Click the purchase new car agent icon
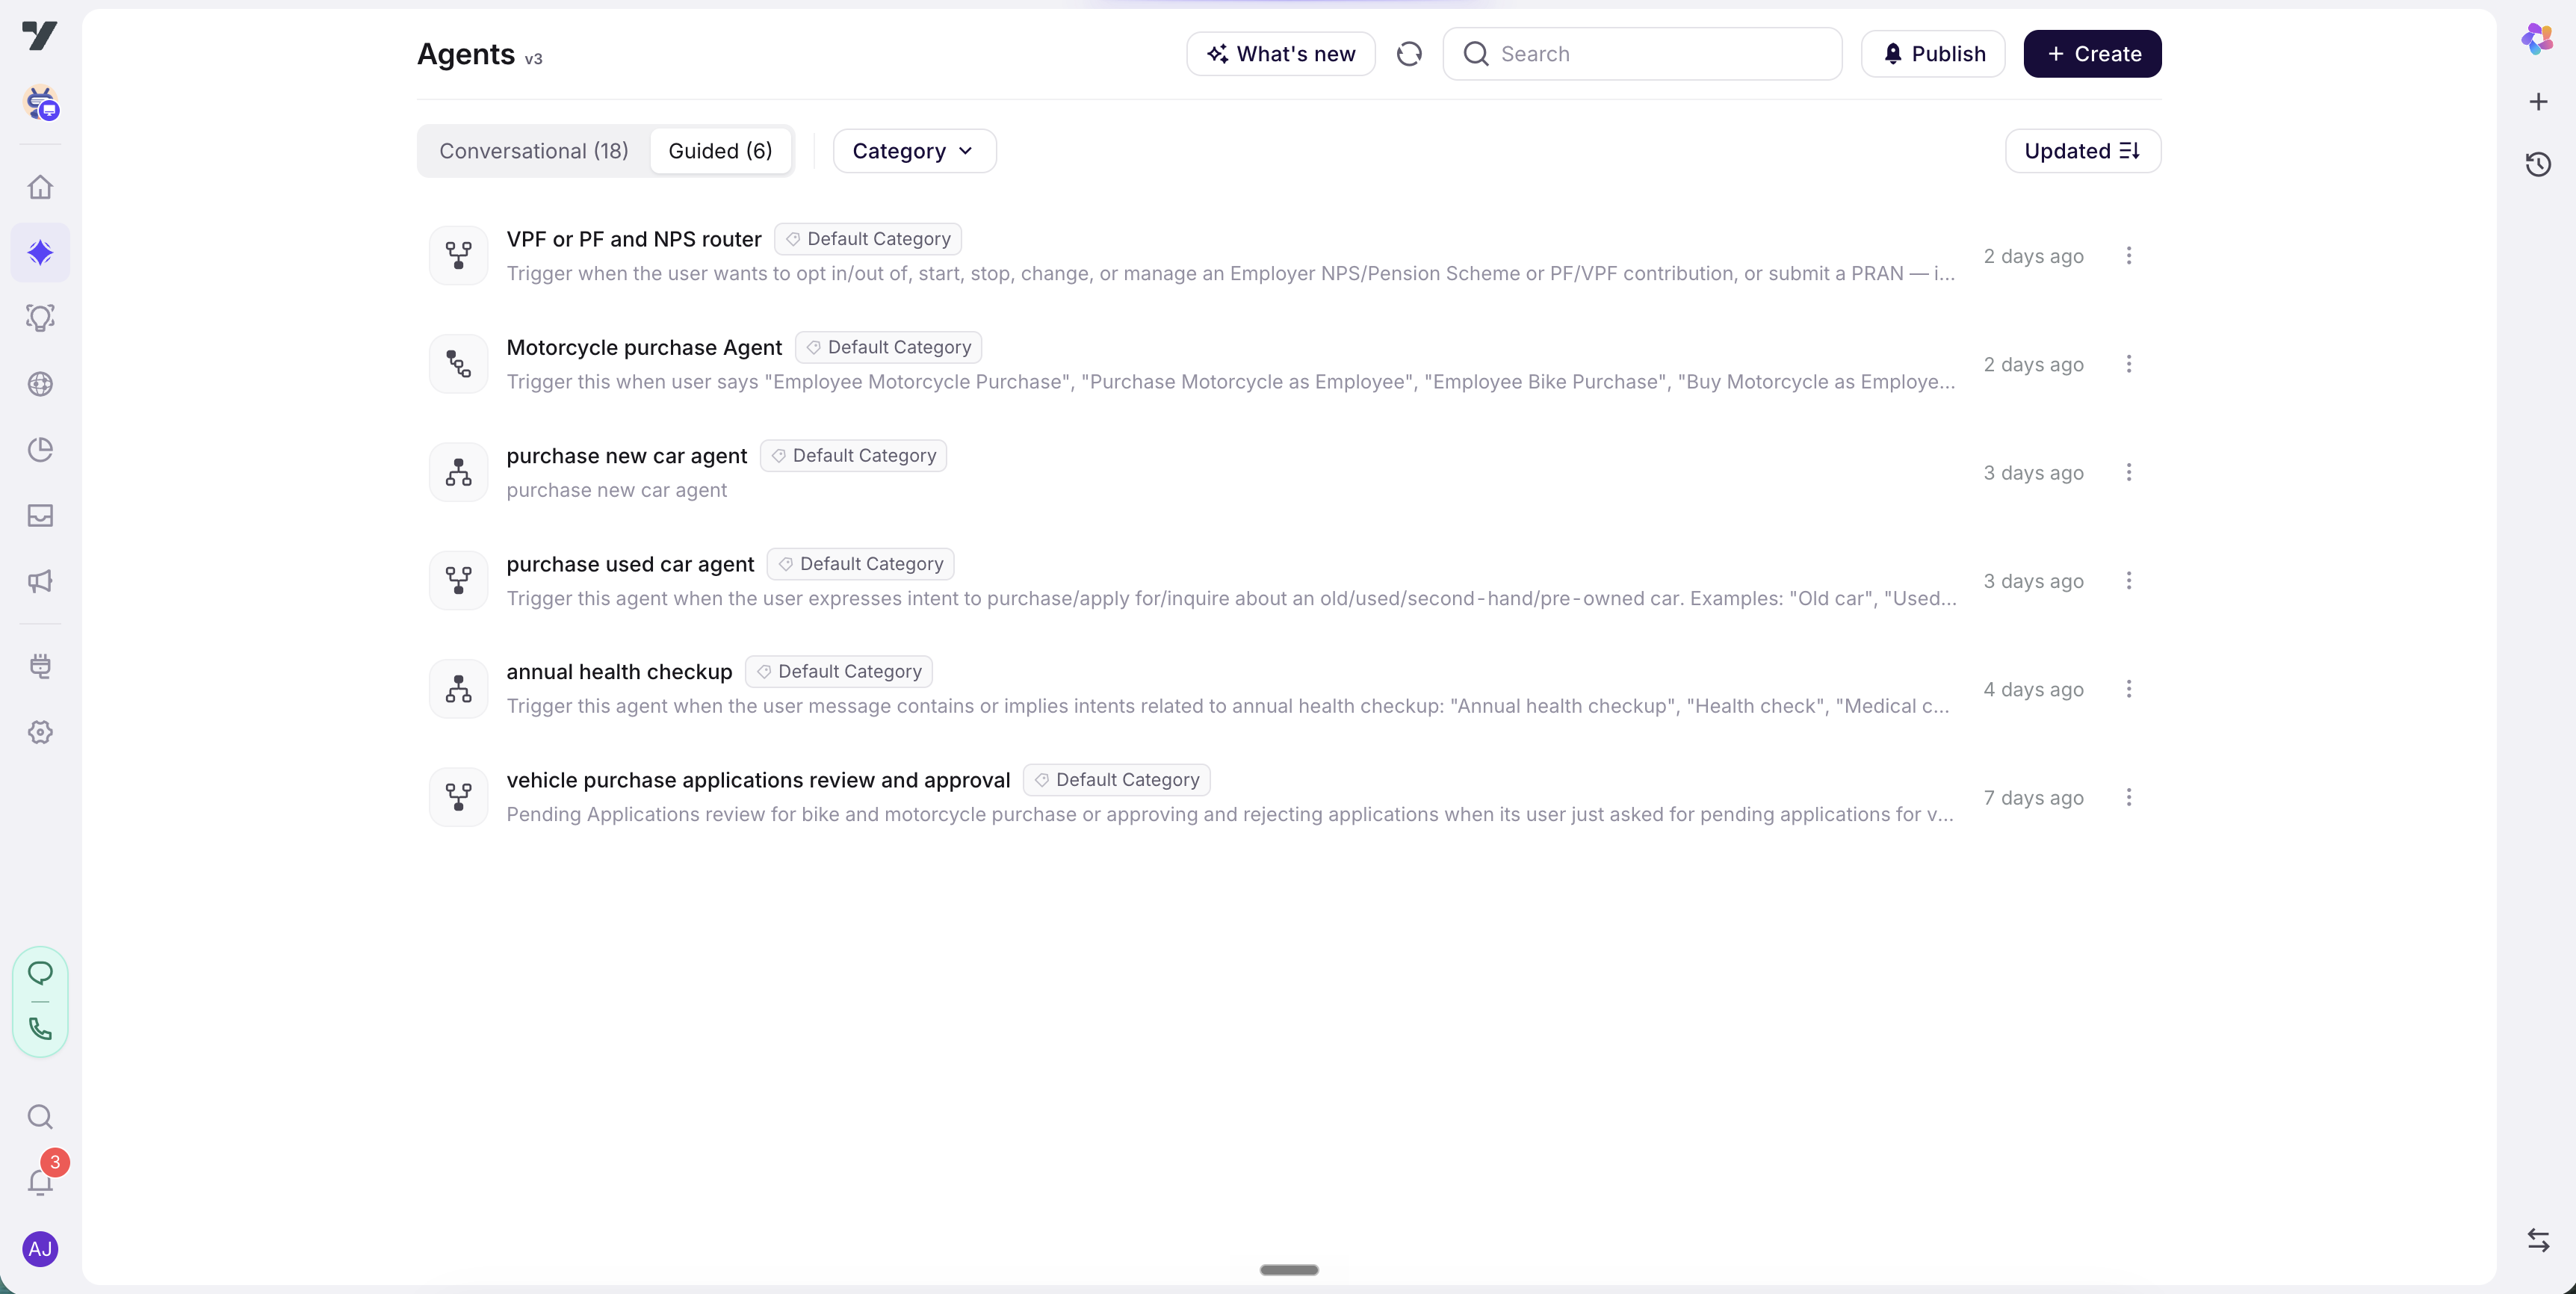The image size is (2576, 1294). 458,472
